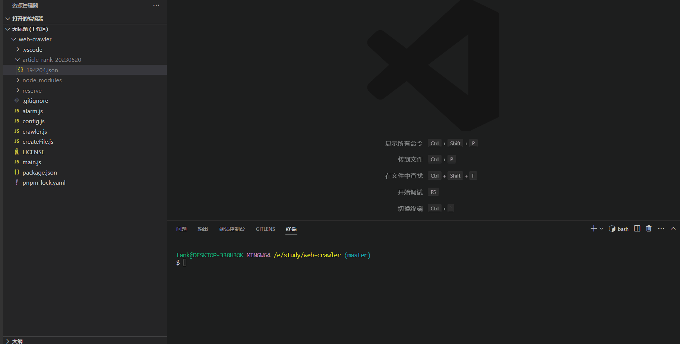Open the Explorer more actions ellipsis

click(156, 5)
